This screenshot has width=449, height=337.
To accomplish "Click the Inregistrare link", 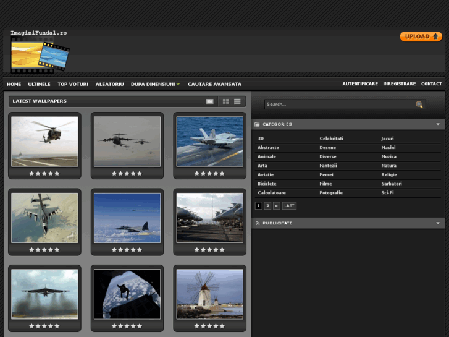I will pos(399,84).
